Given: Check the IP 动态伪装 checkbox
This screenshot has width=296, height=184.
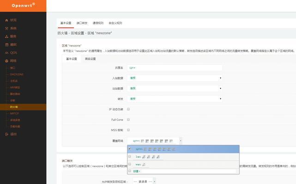Looking at the screenshot, I should [x=128, y=109].
